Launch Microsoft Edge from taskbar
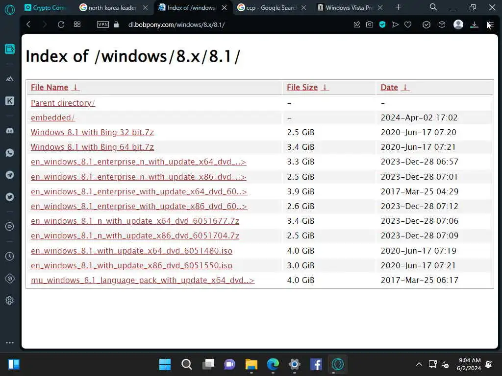This screenshot has width=502, height=376. click(273, 364)
